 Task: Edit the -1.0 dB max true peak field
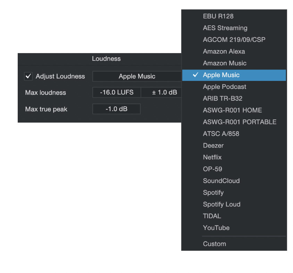coord(116,109)
